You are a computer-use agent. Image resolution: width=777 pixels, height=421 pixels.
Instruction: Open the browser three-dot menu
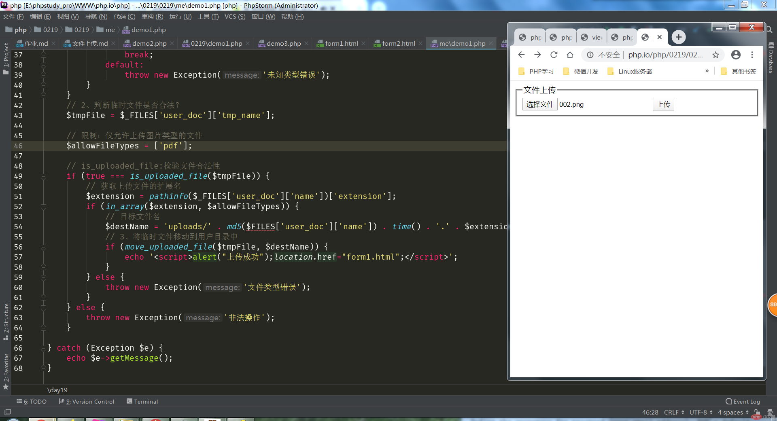click(x=752, y=55)
